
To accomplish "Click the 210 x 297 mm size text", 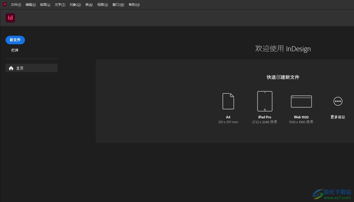I will pyautogui.click(x=228, y=122).
